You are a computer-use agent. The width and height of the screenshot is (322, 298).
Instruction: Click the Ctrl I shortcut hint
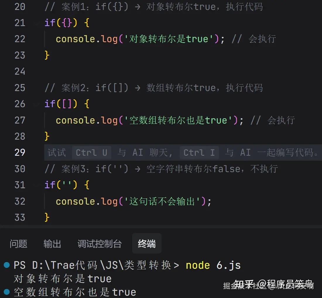click(199, 153)
